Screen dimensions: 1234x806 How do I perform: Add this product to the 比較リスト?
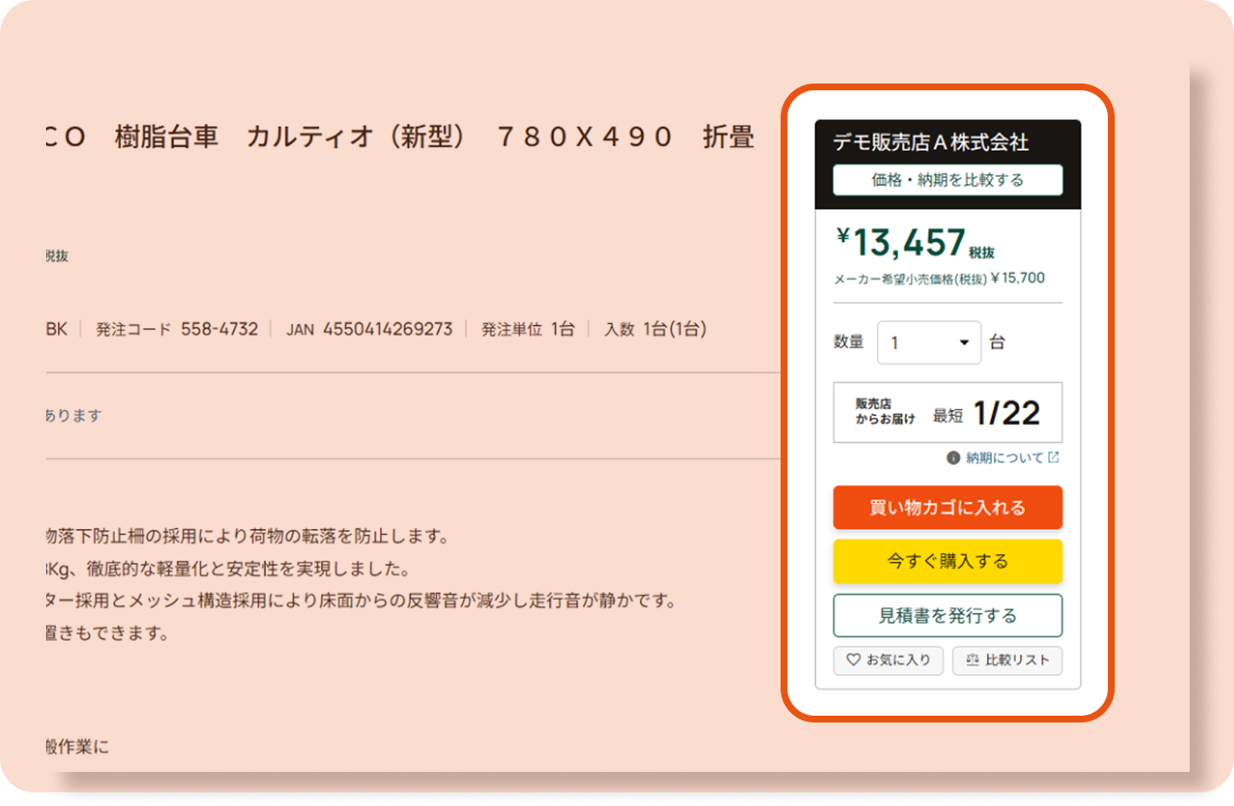(x=1007, y=661)
